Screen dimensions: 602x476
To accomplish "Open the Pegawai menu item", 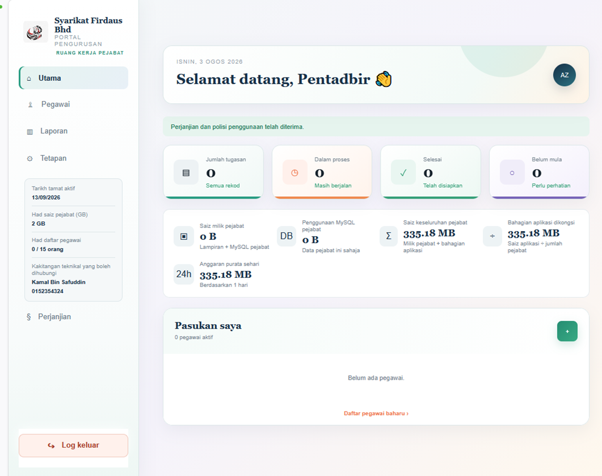I will (74, 105).
